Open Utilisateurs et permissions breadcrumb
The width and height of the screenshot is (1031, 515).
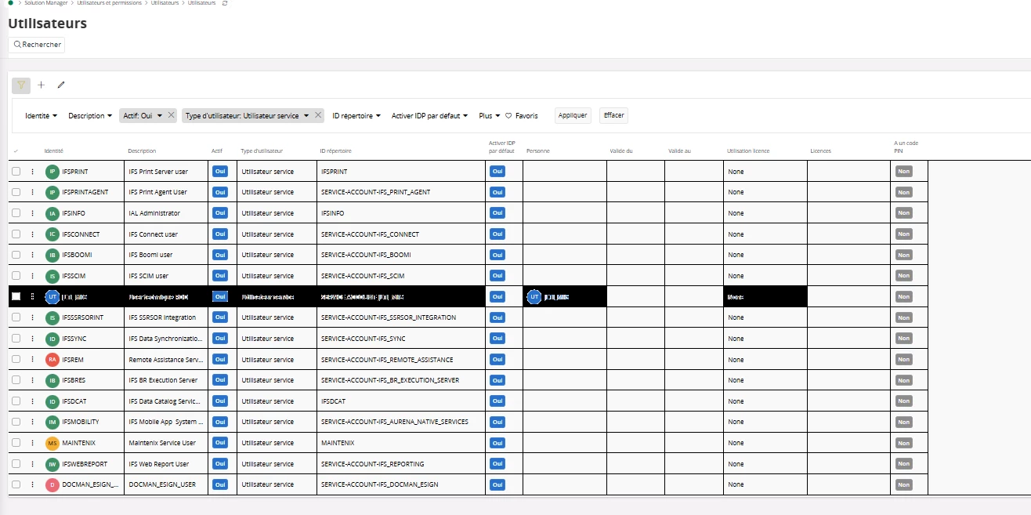(110, 3)
